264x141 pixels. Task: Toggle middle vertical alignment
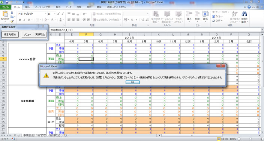point(73,14)
